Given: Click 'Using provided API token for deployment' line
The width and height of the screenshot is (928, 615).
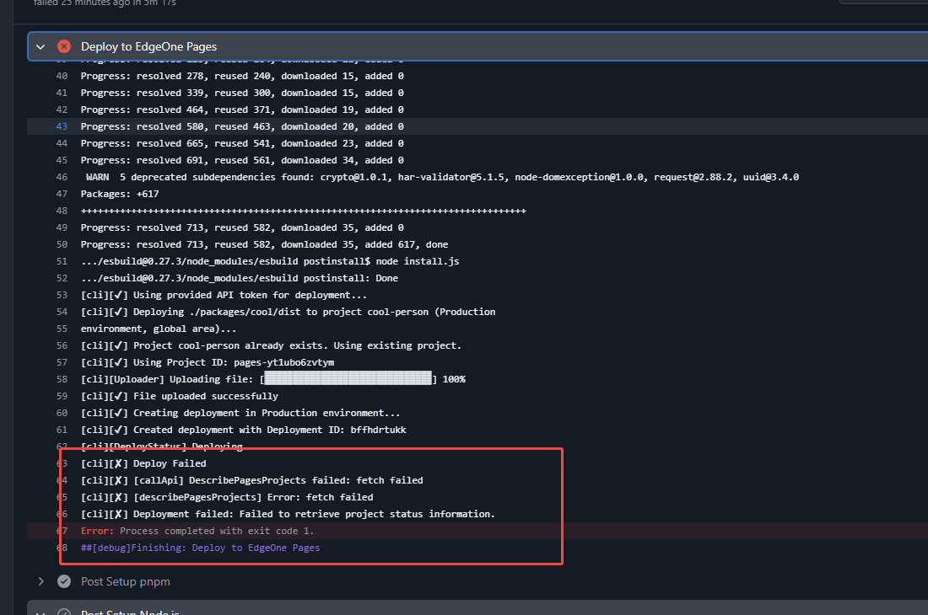Looking at the screenshot, I should click(x=224, y=295).
